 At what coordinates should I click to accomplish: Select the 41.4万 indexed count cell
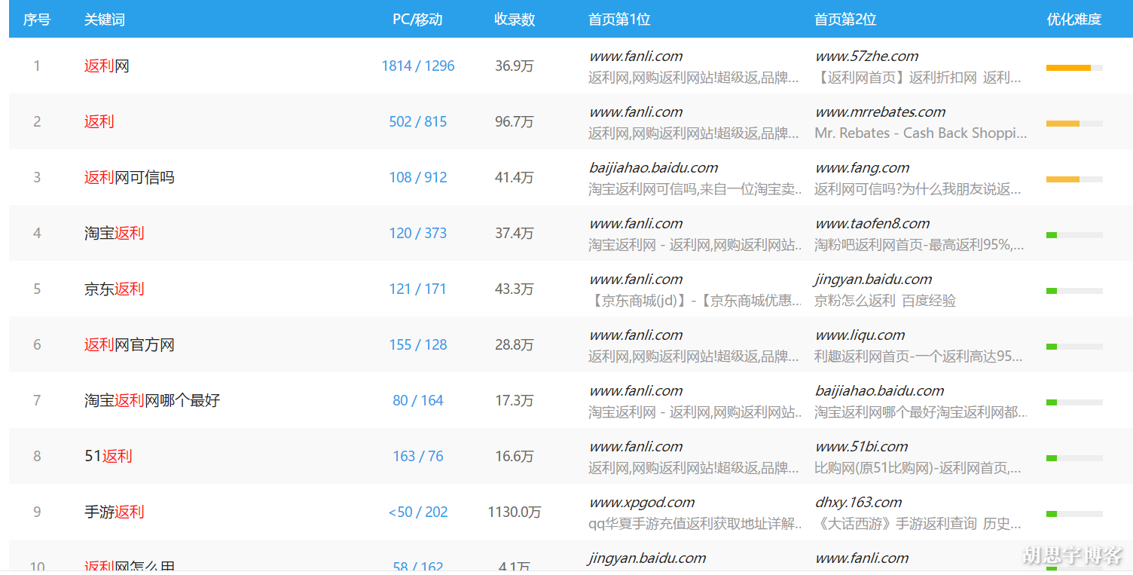pos(515,178)
